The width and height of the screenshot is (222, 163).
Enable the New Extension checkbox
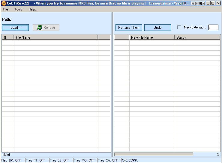tap(179, 27)
